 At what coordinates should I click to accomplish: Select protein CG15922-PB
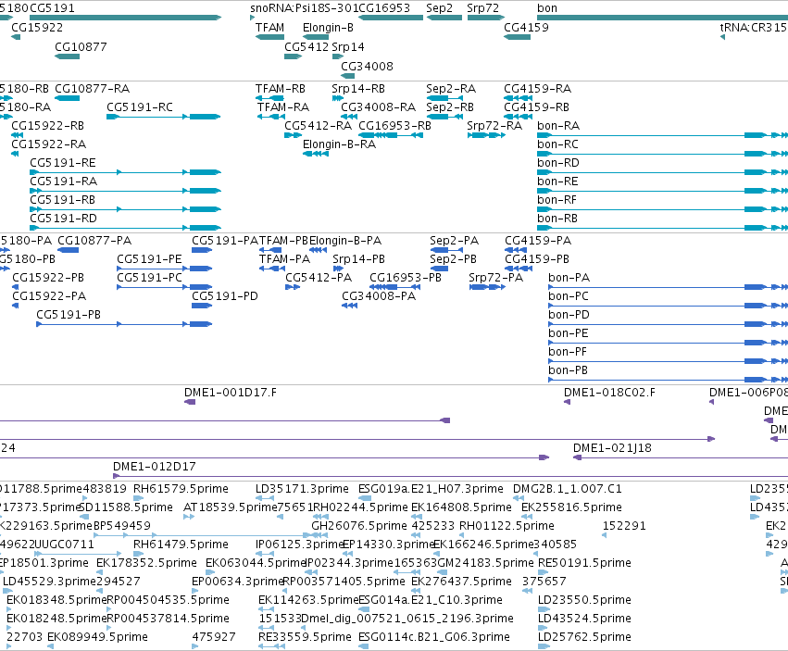click(x=48, y=278)
